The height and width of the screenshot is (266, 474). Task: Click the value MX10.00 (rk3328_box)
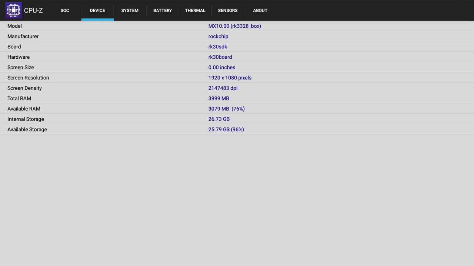click(235, 26)
